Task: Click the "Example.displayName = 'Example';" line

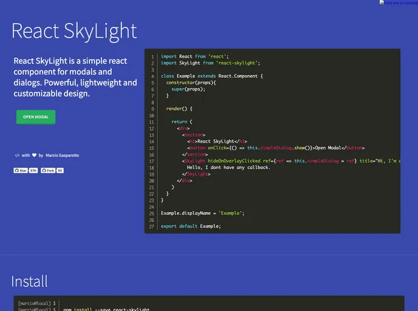Action: pos(202,213)
